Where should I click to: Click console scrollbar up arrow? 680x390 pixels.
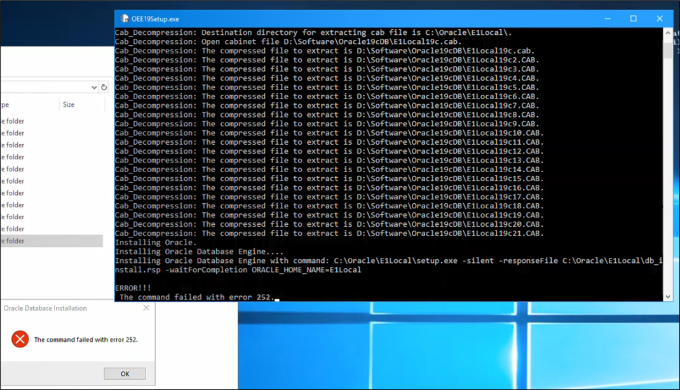(668, 32)
